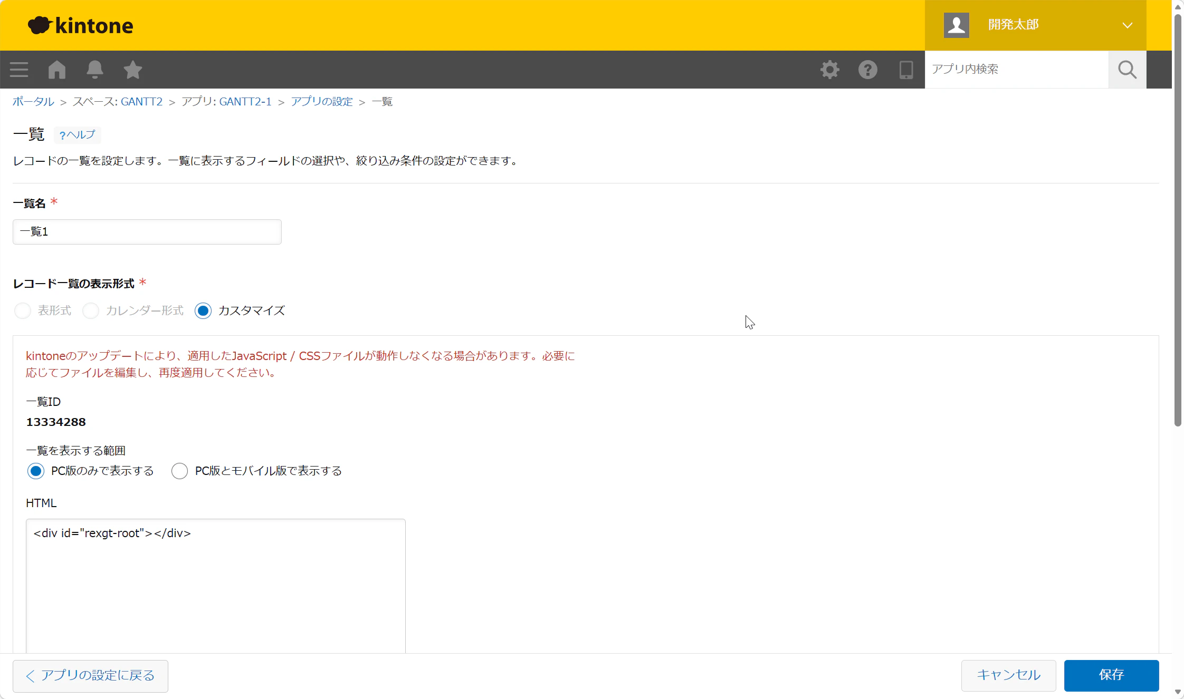
Task: Click the kintone logo
Action: click(81, 25)
